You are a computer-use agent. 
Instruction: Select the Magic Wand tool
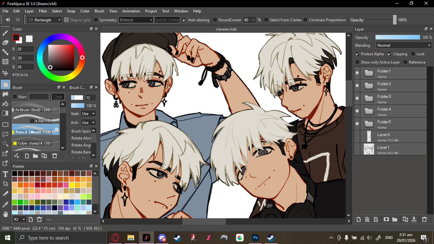pos(5,144)
